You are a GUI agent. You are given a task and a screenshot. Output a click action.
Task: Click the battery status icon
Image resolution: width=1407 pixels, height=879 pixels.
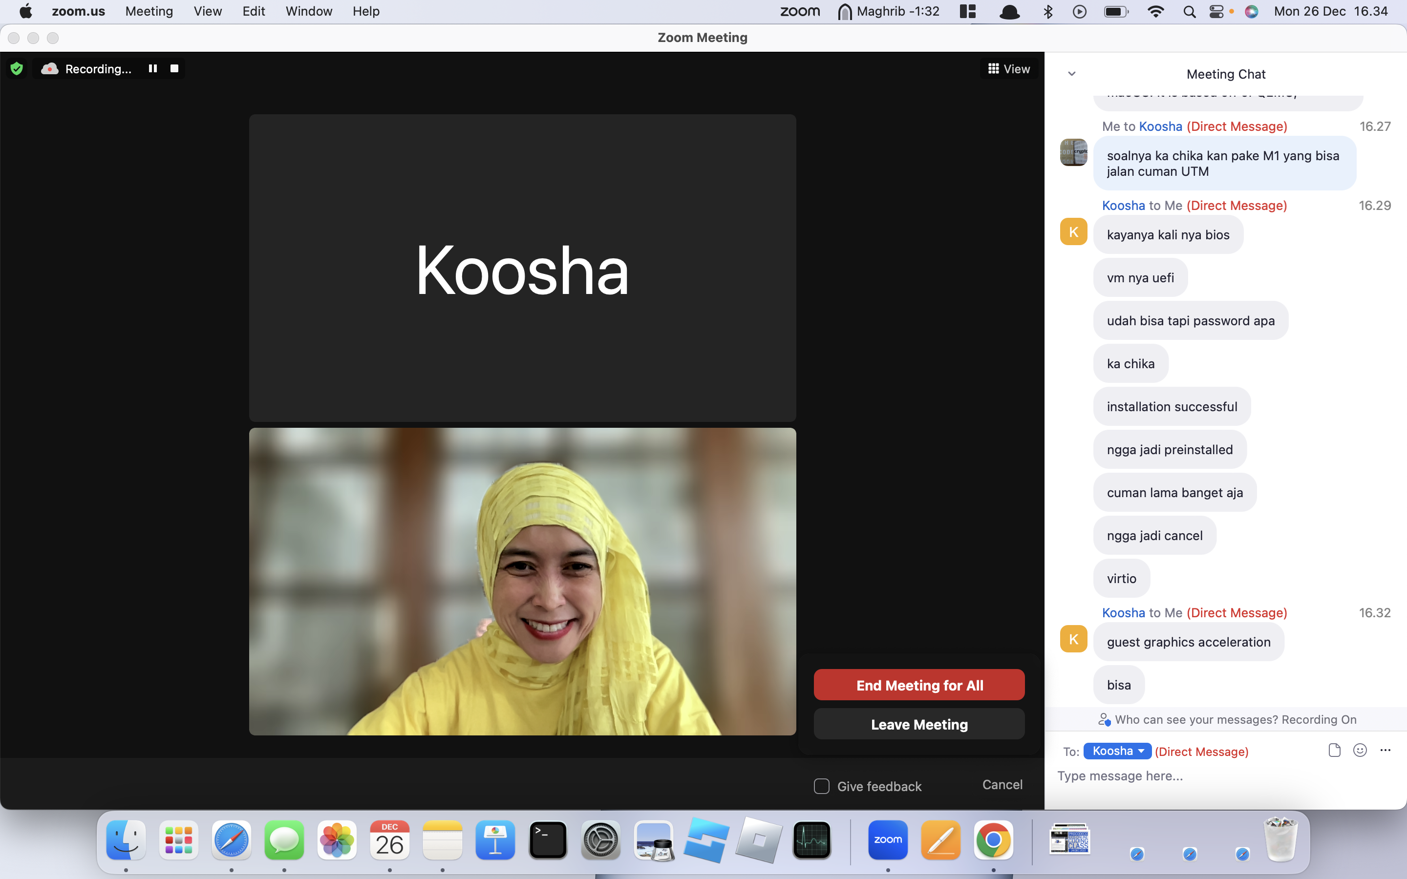(x=1116, y=11)
